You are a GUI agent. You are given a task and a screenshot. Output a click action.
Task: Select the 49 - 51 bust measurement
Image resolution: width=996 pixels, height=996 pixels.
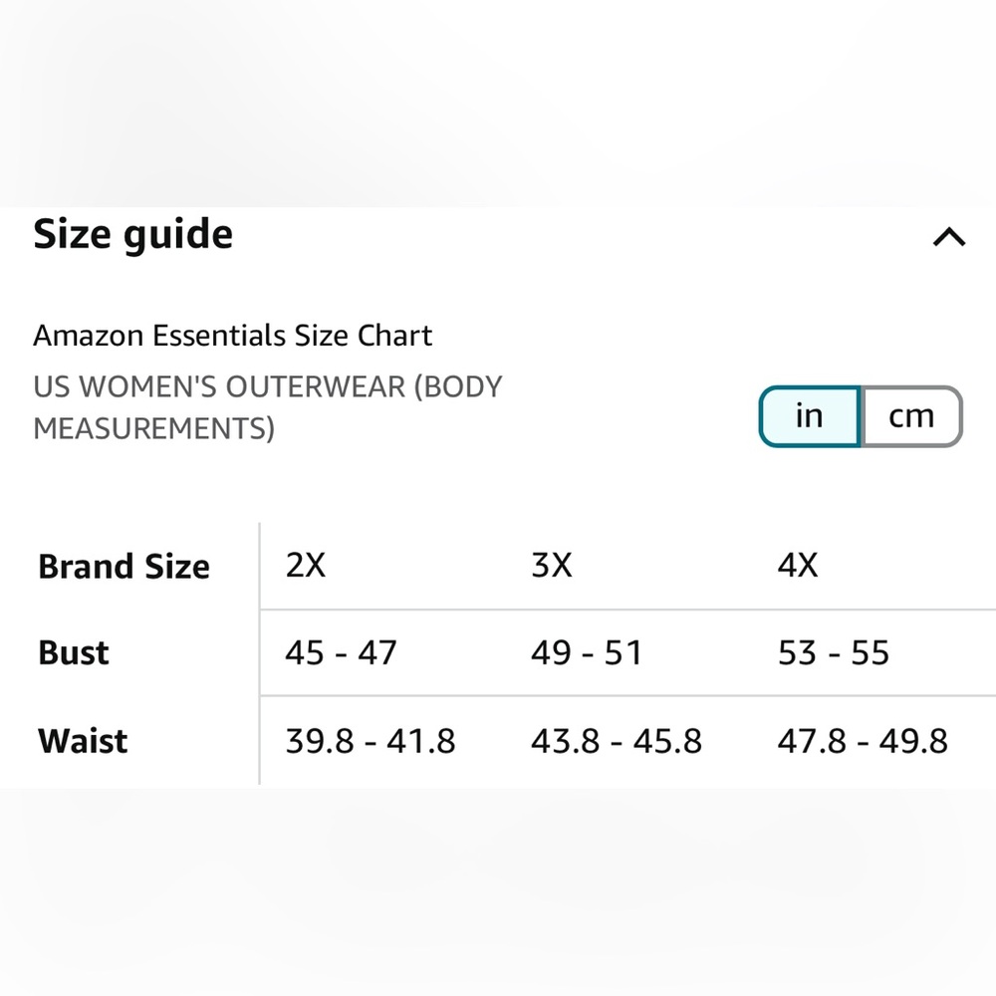click(587, 653)
